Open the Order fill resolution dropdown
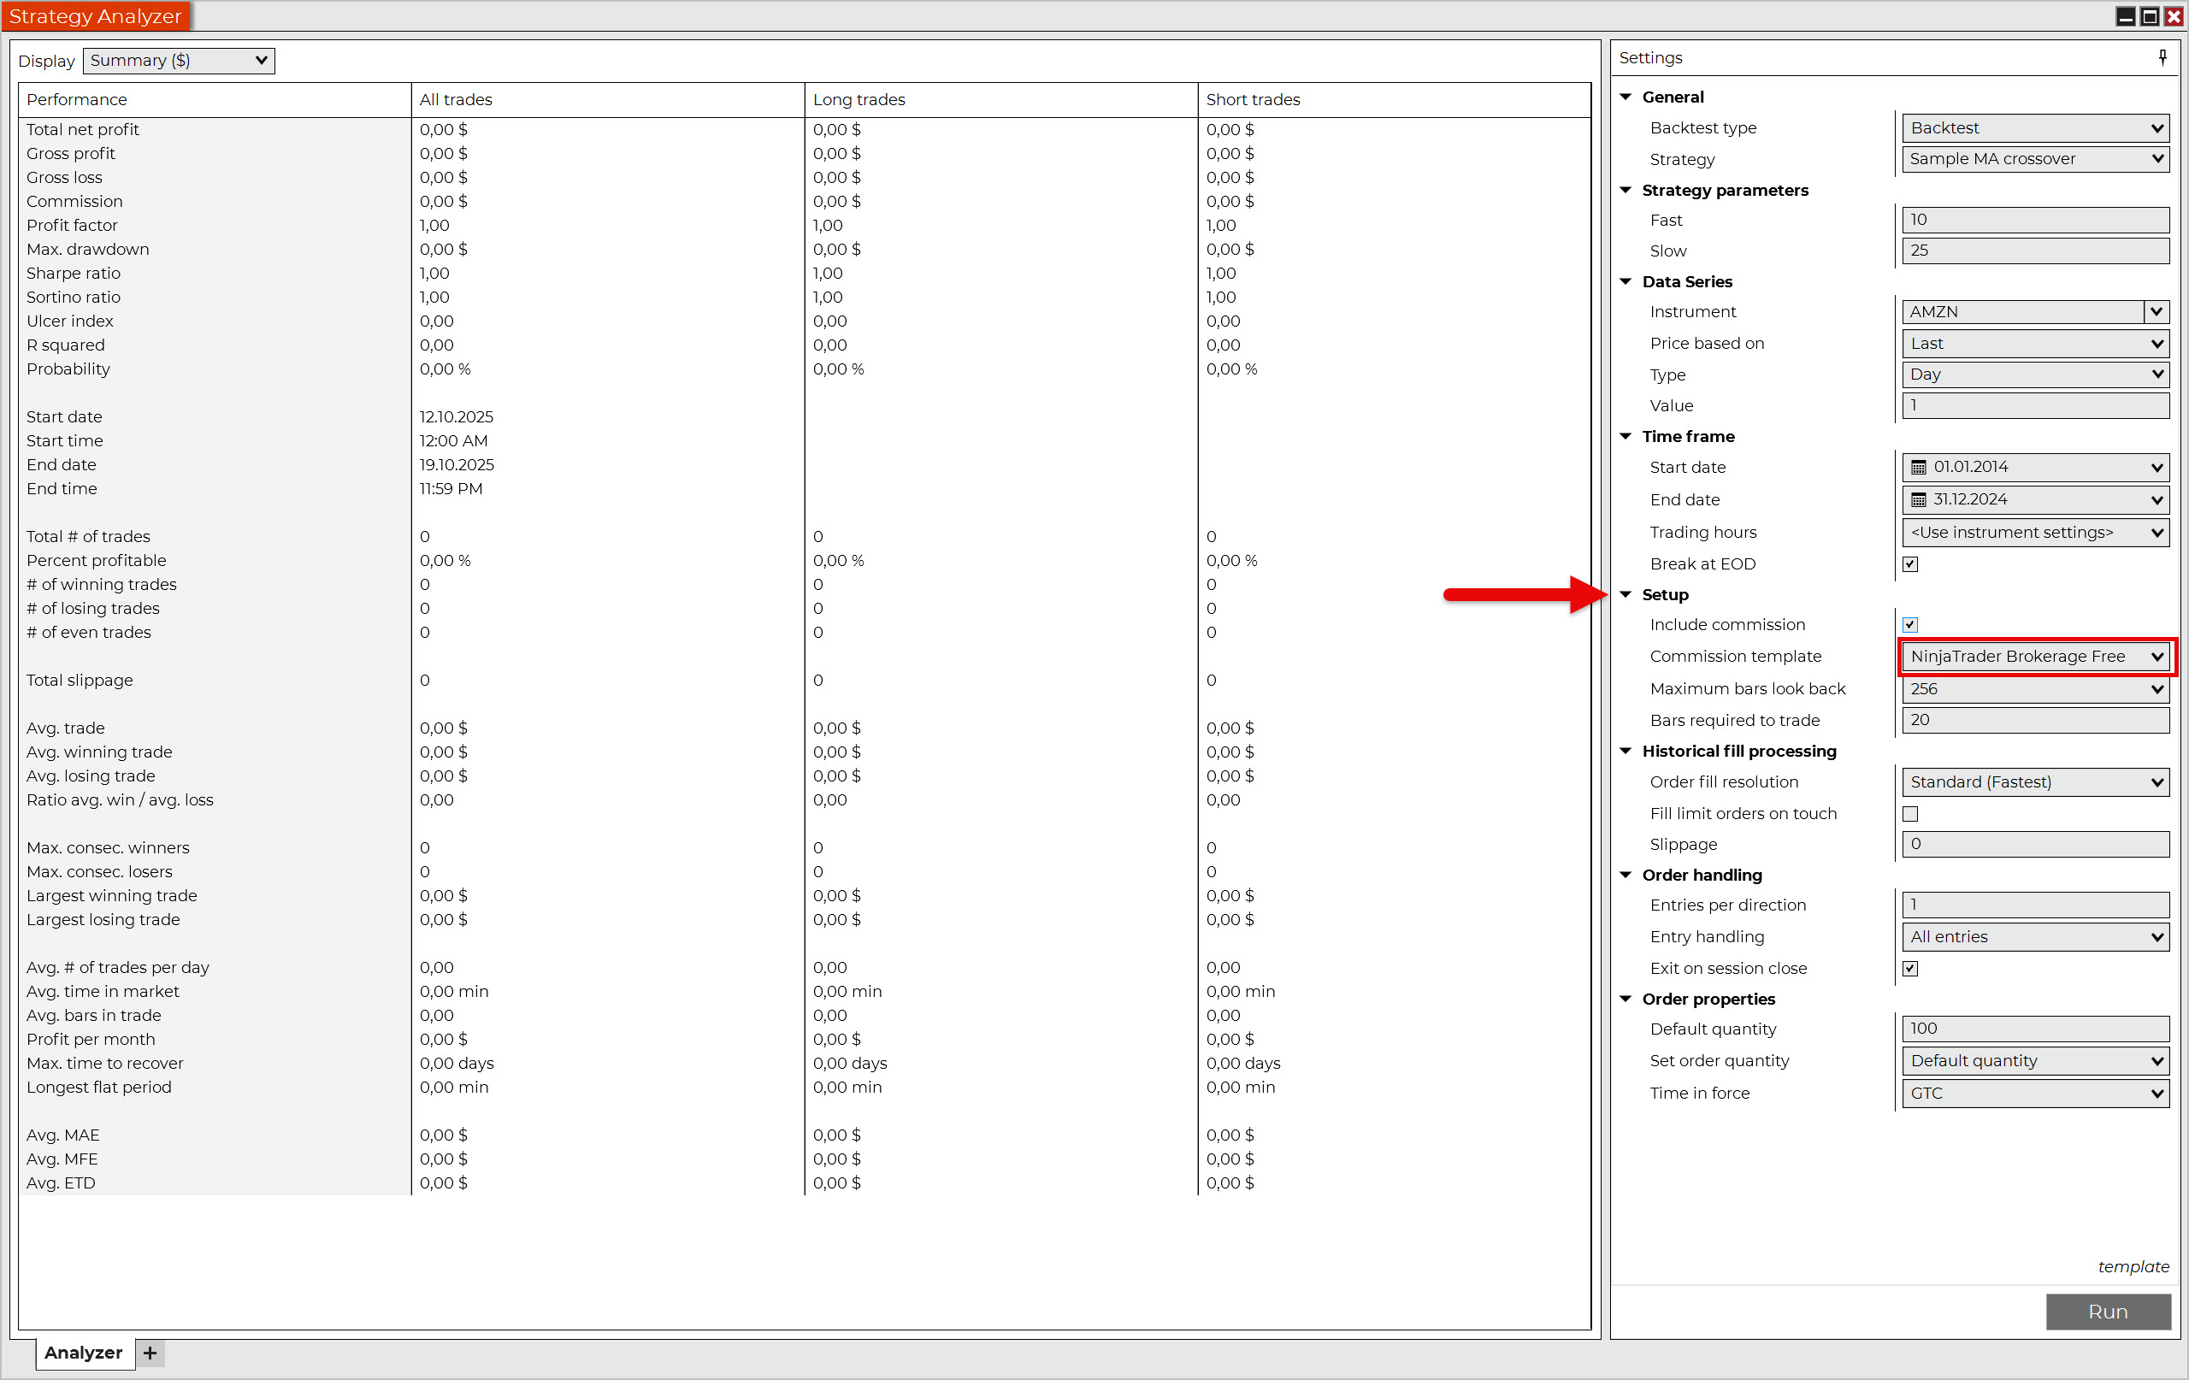The height and width of the screenshot is (1380, 2189). pyautogui.click(x=2034, y=781)
